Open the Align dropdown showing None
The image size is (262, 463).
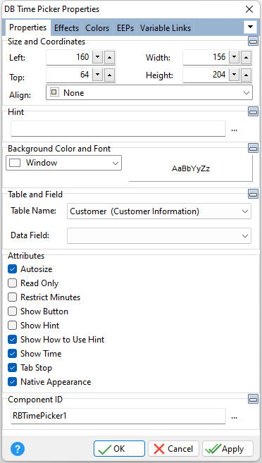149,93
